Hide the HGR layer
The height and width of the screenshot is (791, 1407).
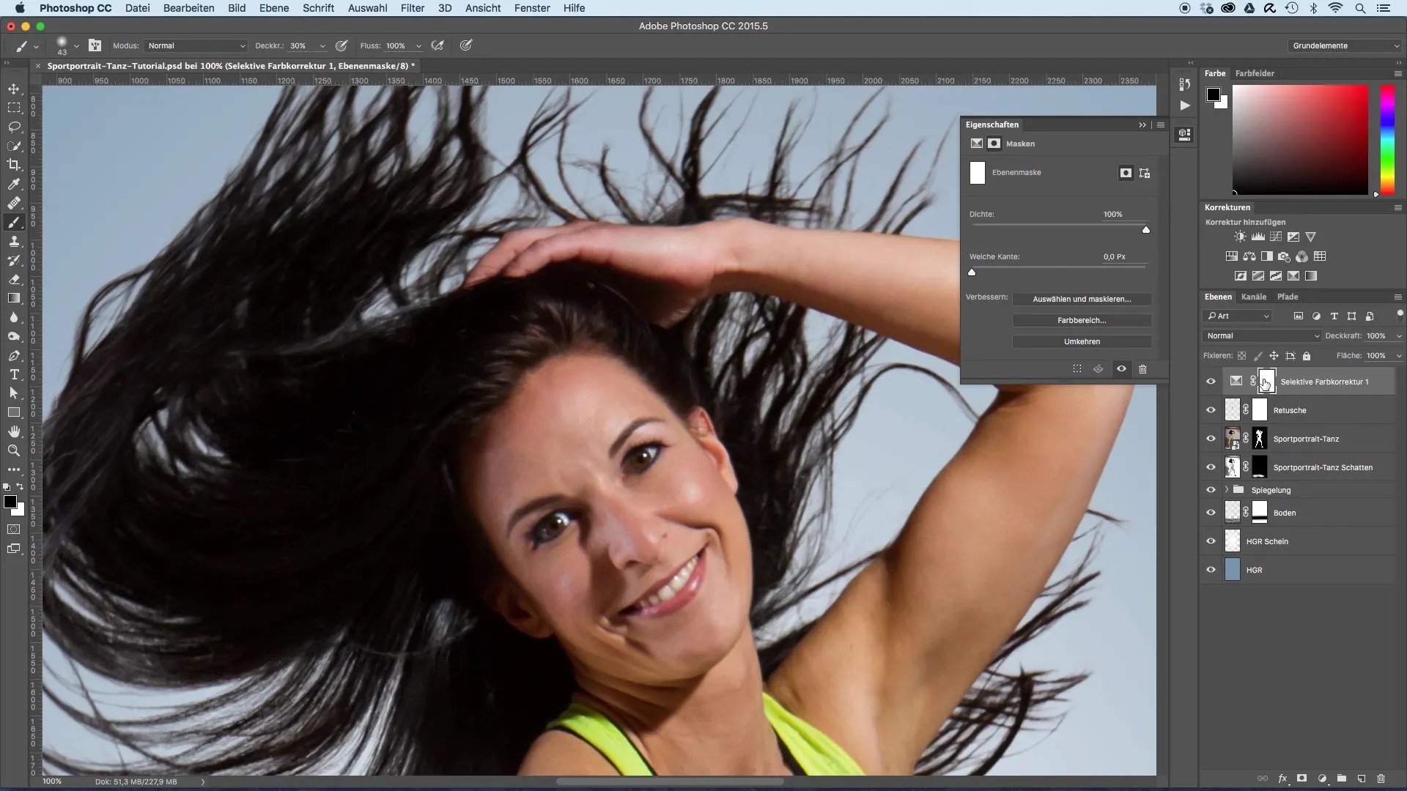click(x=1211, y=570)
